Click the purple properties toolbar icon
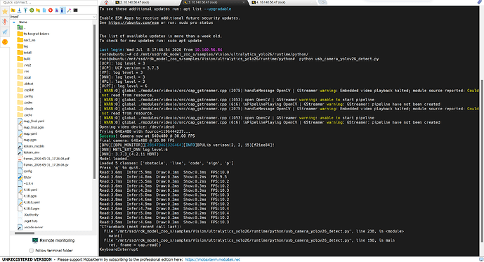The image size is (484, 262). (x=57, y=11)
